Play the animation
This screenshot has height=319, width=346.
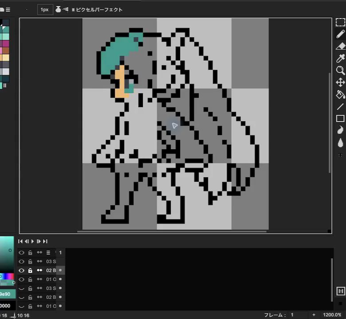[33, 241]
